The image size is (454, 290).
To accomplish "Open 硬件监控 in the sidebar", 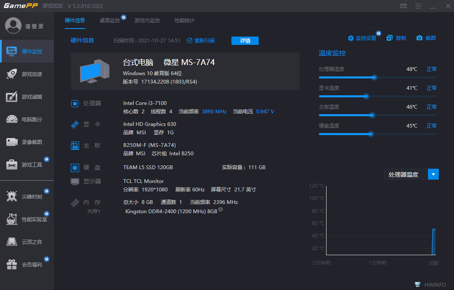I will (27, 52).
